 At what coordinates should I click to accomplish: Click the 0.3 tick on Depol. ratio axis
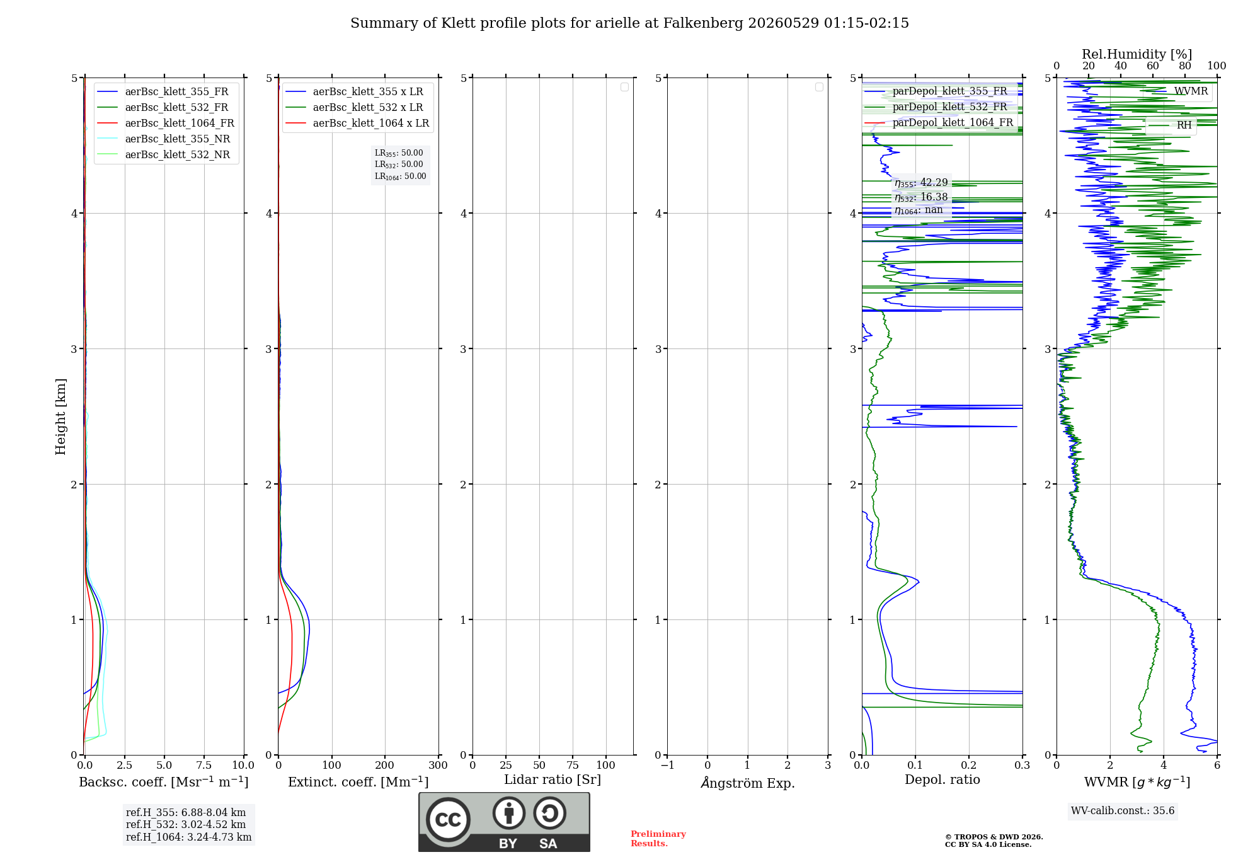tap(1022, 766)
